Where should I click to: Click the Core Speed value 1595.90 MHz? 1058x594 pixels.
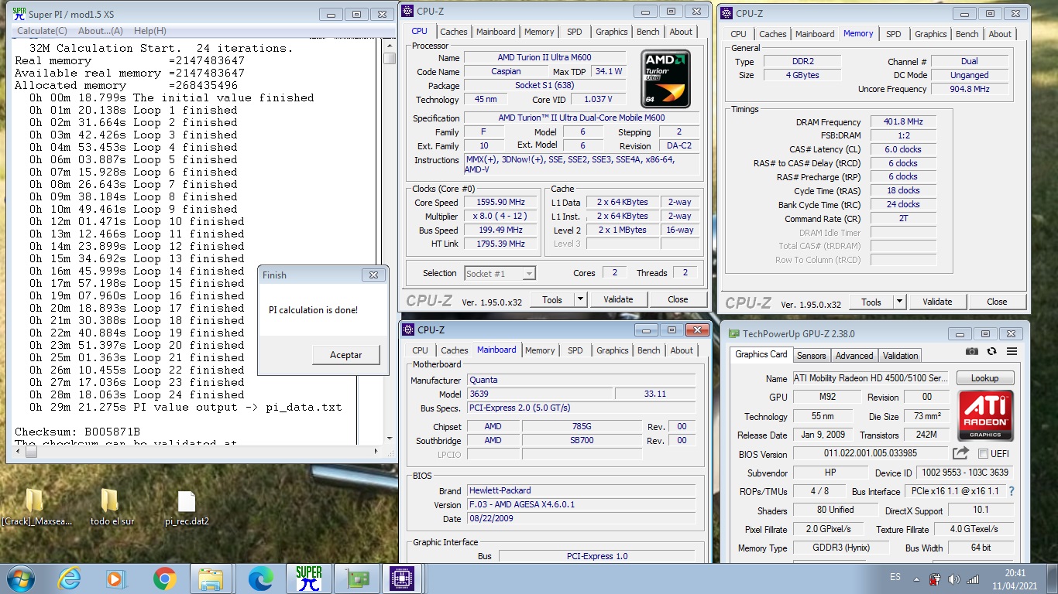tap(500, 203)
